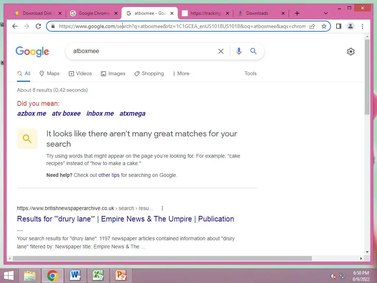Click the scroll right arrow
The height and width of the screenshot is (283, 377).
click(361, 258)
